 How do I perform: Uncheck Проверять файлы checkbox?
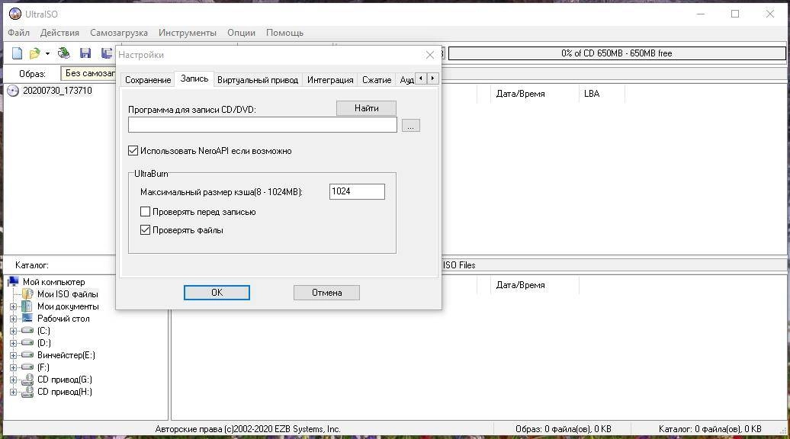pos(145,230)
